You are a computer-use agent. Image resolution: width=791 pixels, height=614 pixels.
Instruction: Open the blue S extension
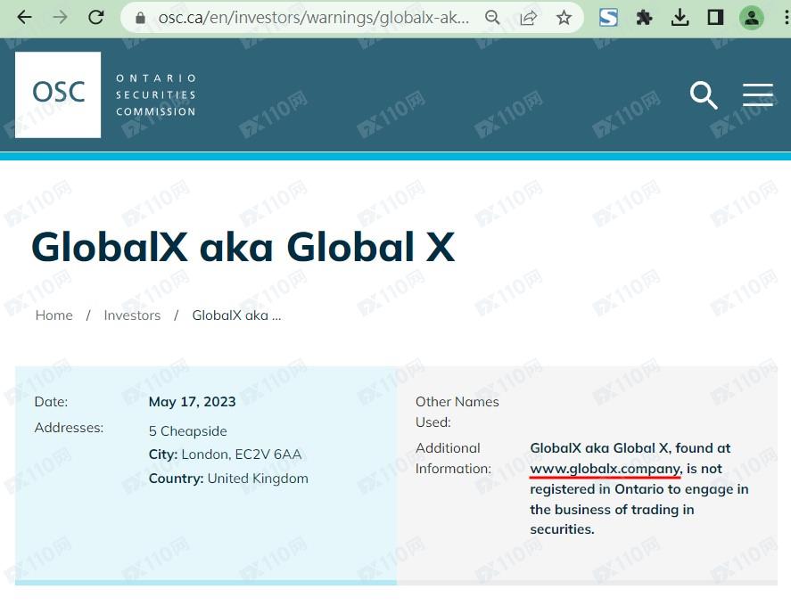608,18
